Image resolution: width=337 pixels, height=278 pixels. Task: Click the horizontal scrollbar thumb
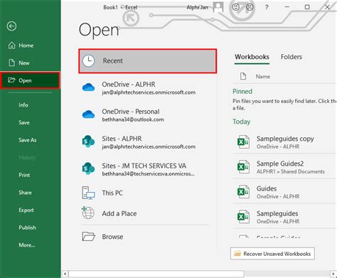click(156, 274)
